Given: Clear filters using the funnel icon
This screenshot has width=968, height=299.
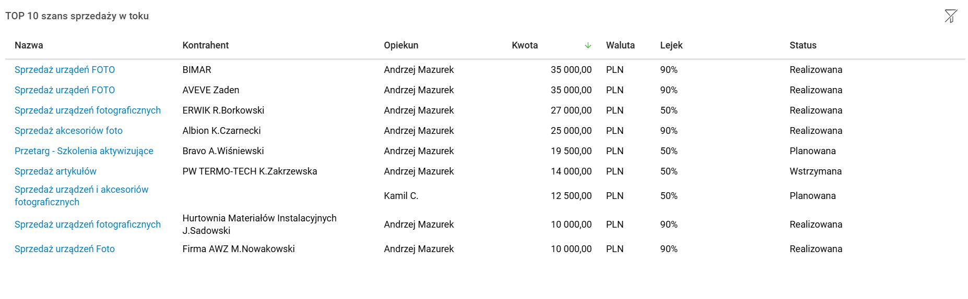Looking at the screenshot, I should tap(951, 16).
